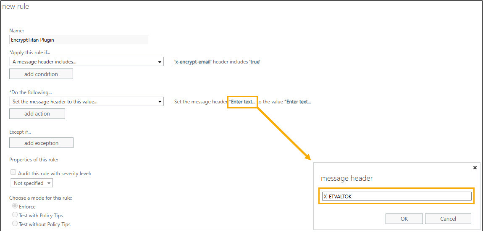
Task: Click the message header field containing X-ETVALTOK
Action: 397,197
